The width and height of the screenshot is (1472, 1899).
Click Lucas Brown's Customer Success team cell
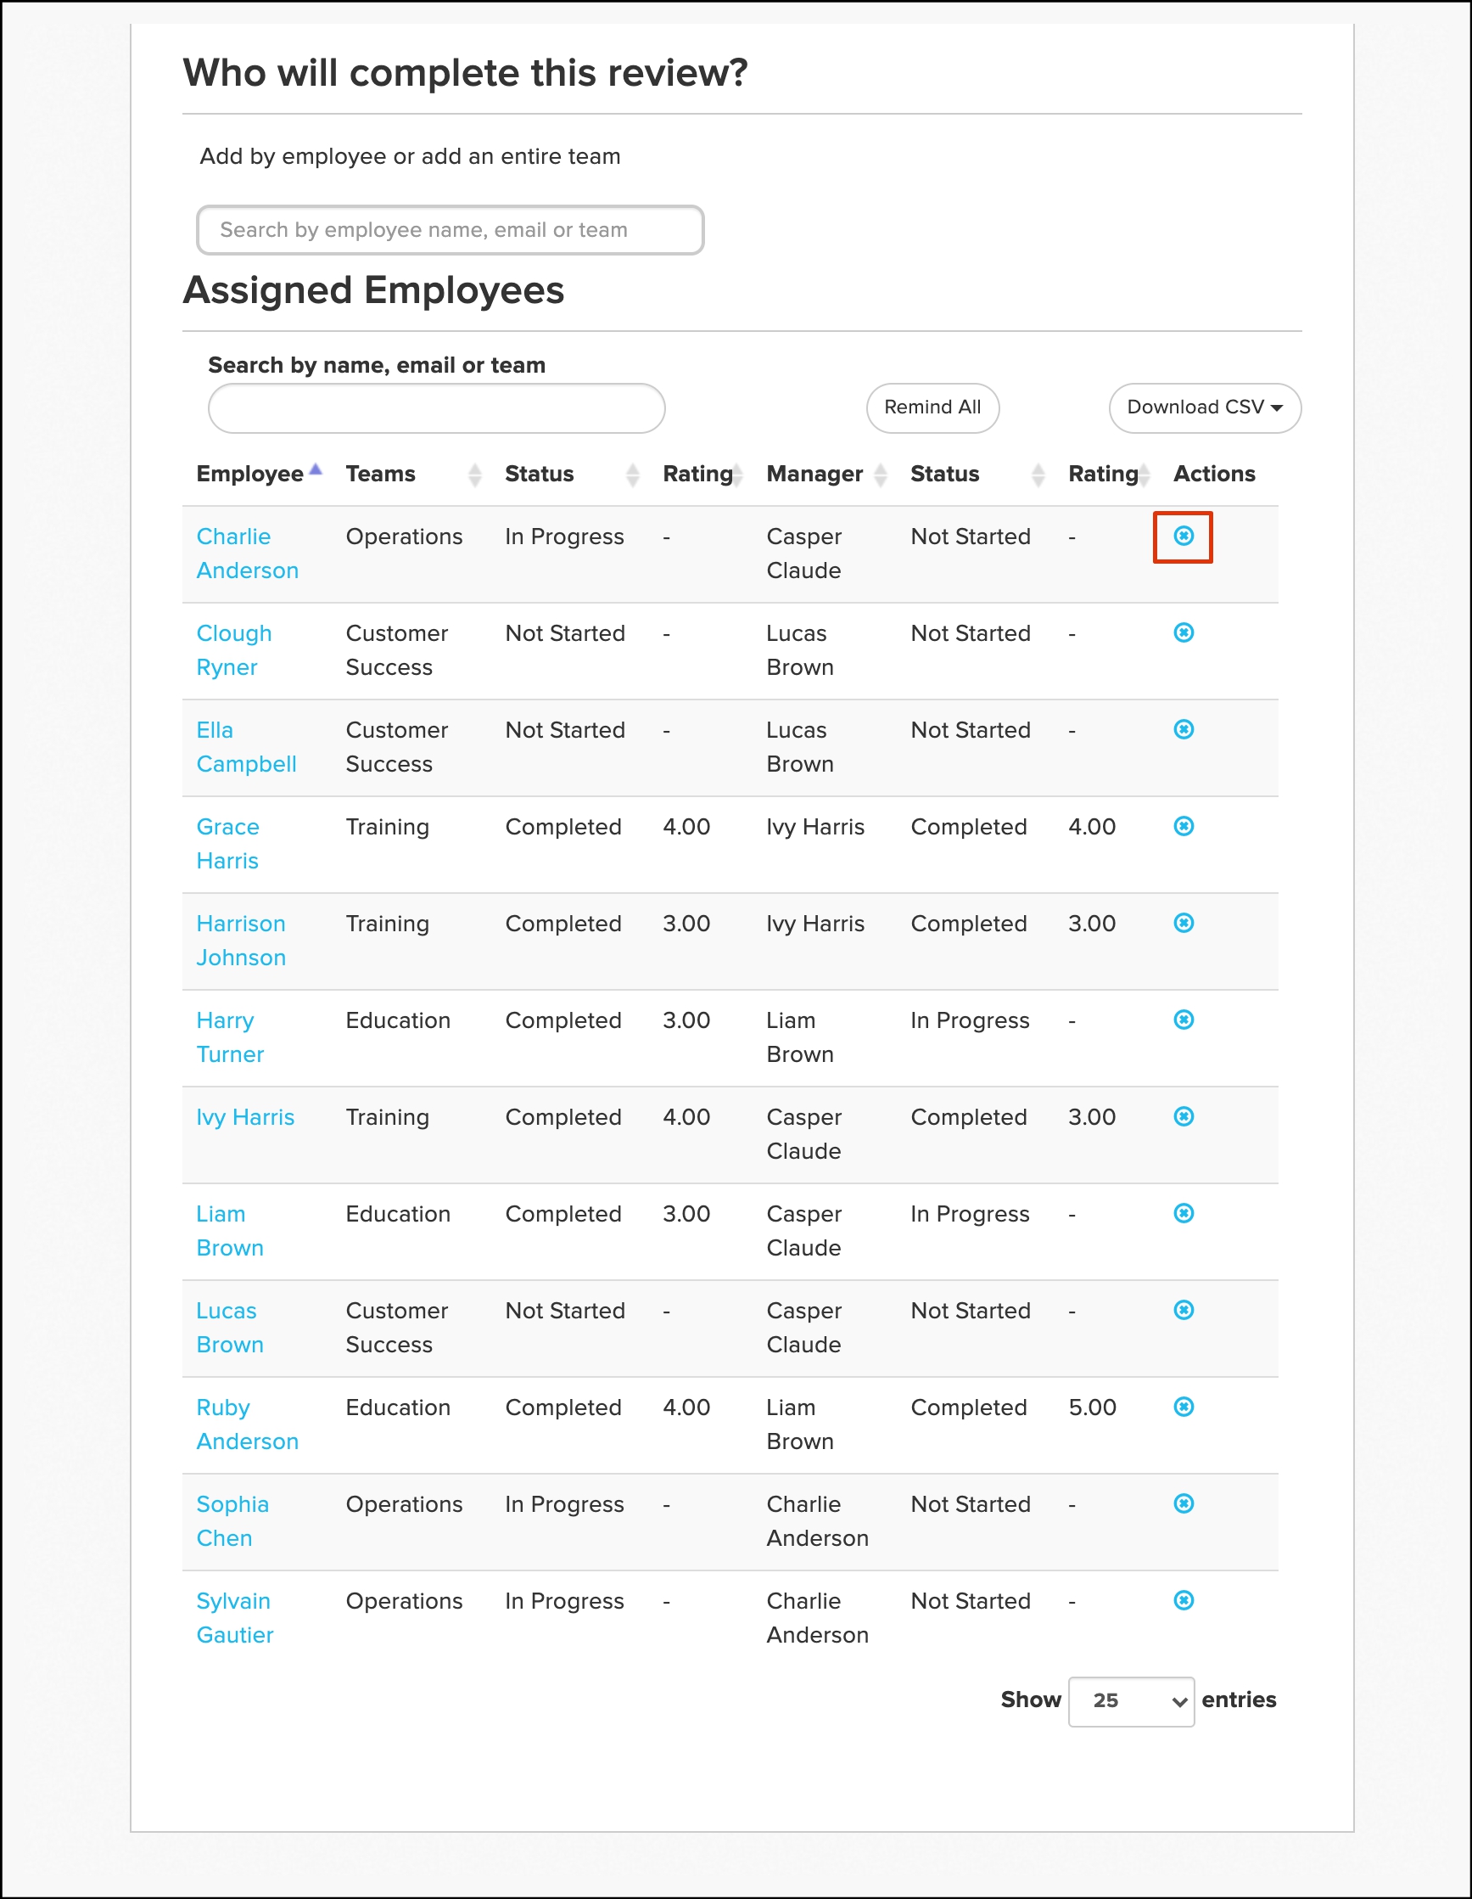coord(397,1327)
